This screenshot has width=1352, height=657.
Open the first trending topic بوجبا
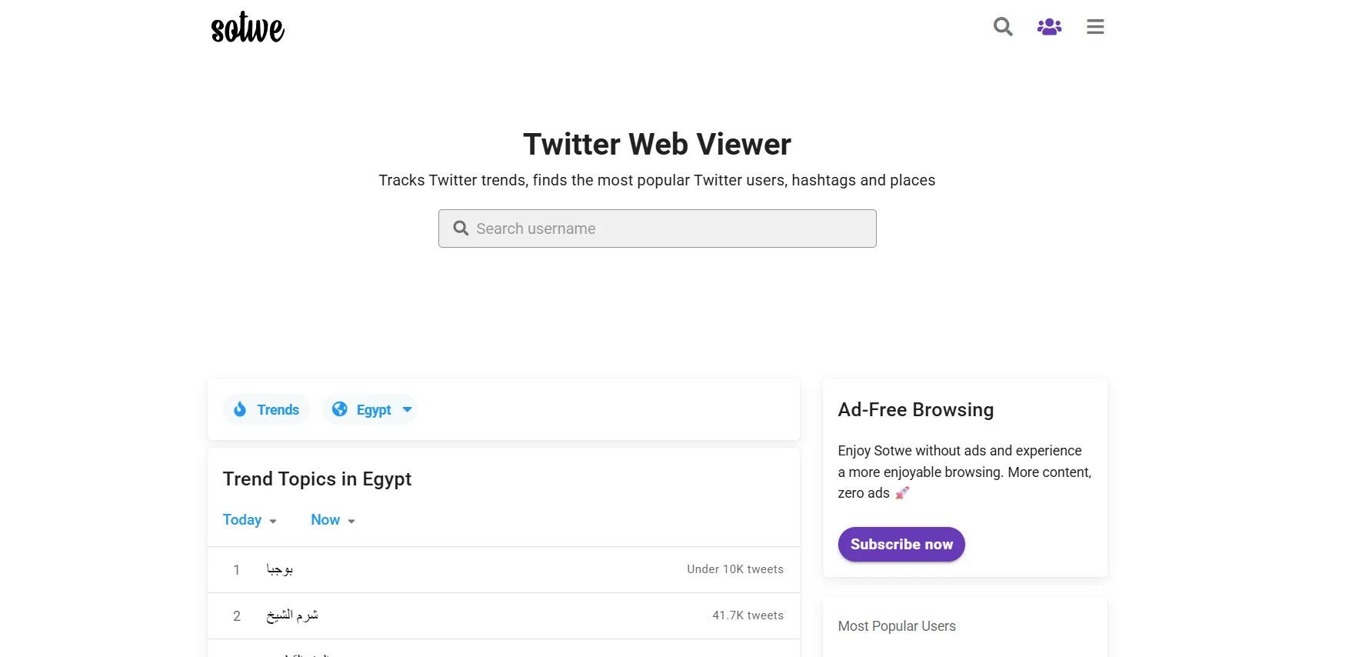click(280, 569)
